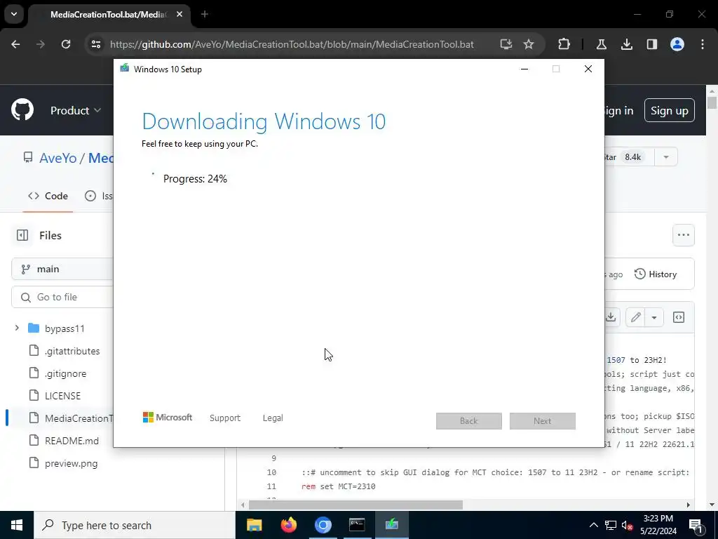718x539 pixels.
Task: Close the MediaCreationTool.bat browser tab
Action: (179, 15)
